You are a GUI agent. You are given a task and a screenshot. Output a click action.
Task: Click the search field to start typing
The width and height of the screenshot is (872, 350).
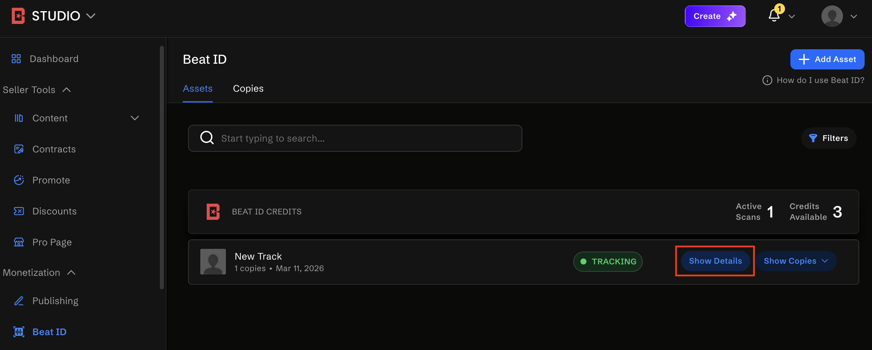click(x=354, y=138)
